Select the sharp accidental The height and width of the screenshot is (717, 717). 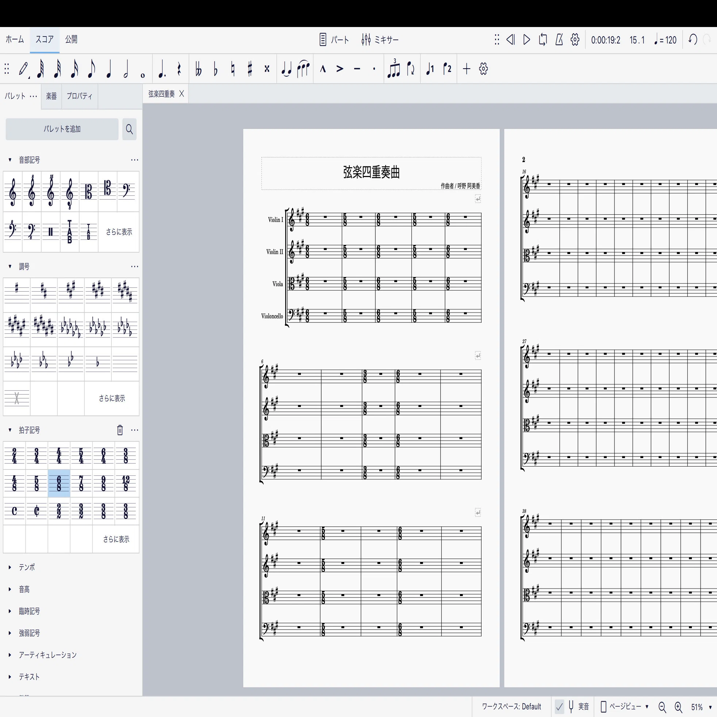(250, 69)
